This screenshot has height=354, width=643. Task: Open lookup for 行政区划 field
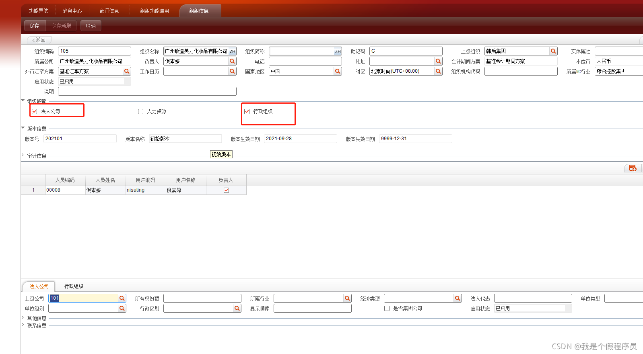coord(237,308)
